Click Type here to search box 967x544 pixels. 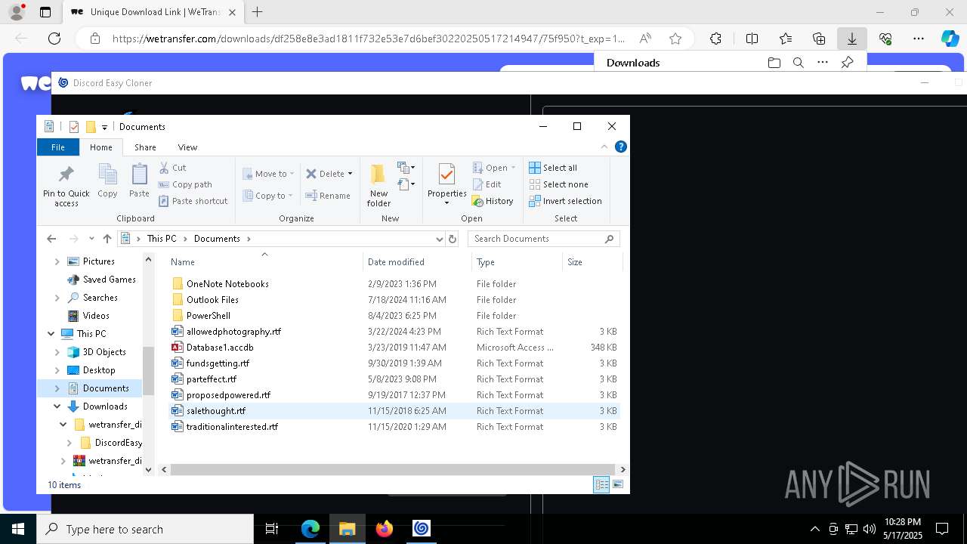tap(145, 529)
